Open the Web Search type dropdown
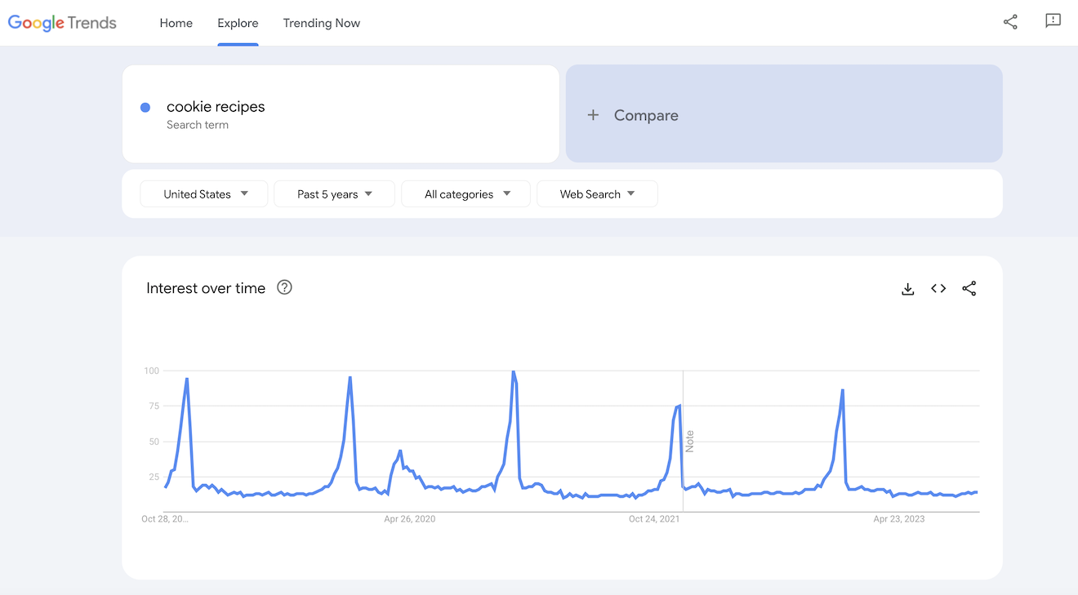The height and width of the screenshot is (595, 1078). pyautogui.click(x=596, y=194)
